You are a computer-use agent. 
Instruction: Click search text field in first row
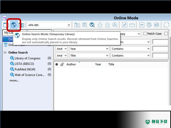tap(160, 42)
